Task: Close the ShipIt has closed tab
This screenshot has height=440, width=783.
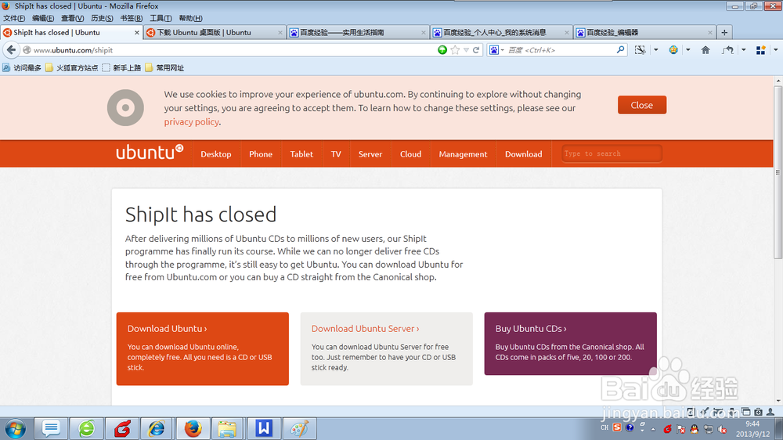Action: (137, 32)
